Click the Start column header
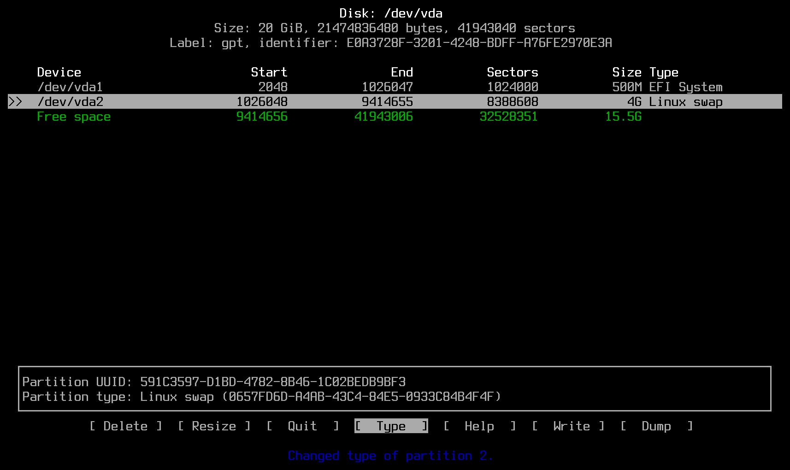Viewport: 790px width, 470px height. tap(269, 72)
